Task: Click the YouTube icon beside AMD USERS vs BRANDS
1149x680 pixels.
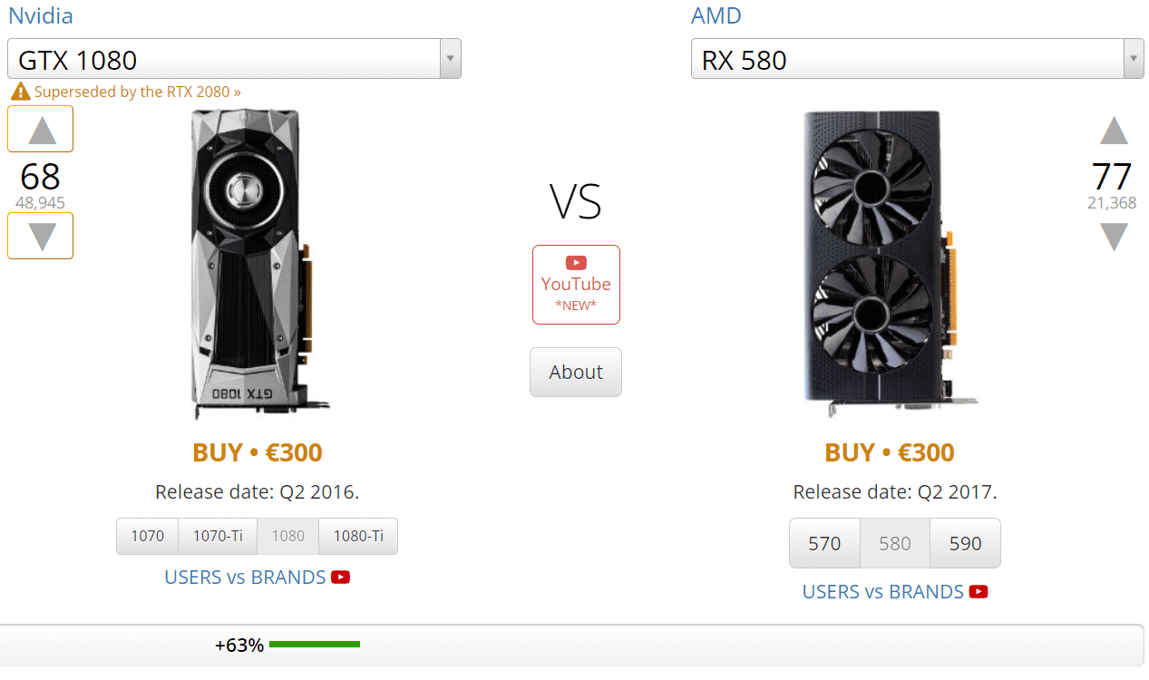Action: 979,592
